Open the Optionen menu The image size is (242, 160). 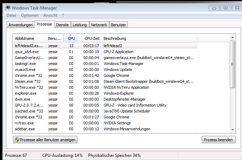(30, 15)
